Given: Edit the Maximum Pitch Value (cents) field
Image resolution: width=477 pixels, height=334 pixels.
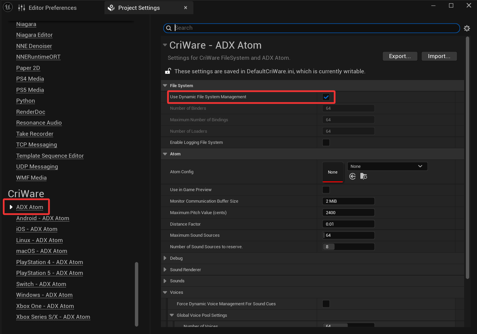Looking at the screenshot, I should coord(349,213).
